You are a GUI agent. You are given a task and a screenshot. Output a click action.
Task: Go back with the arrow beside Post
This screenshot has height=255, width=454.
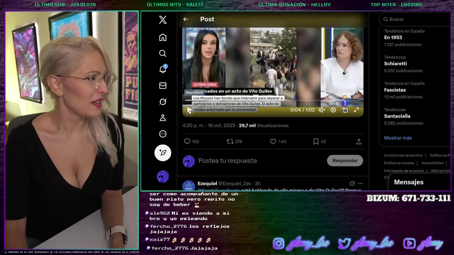[186, 19]
